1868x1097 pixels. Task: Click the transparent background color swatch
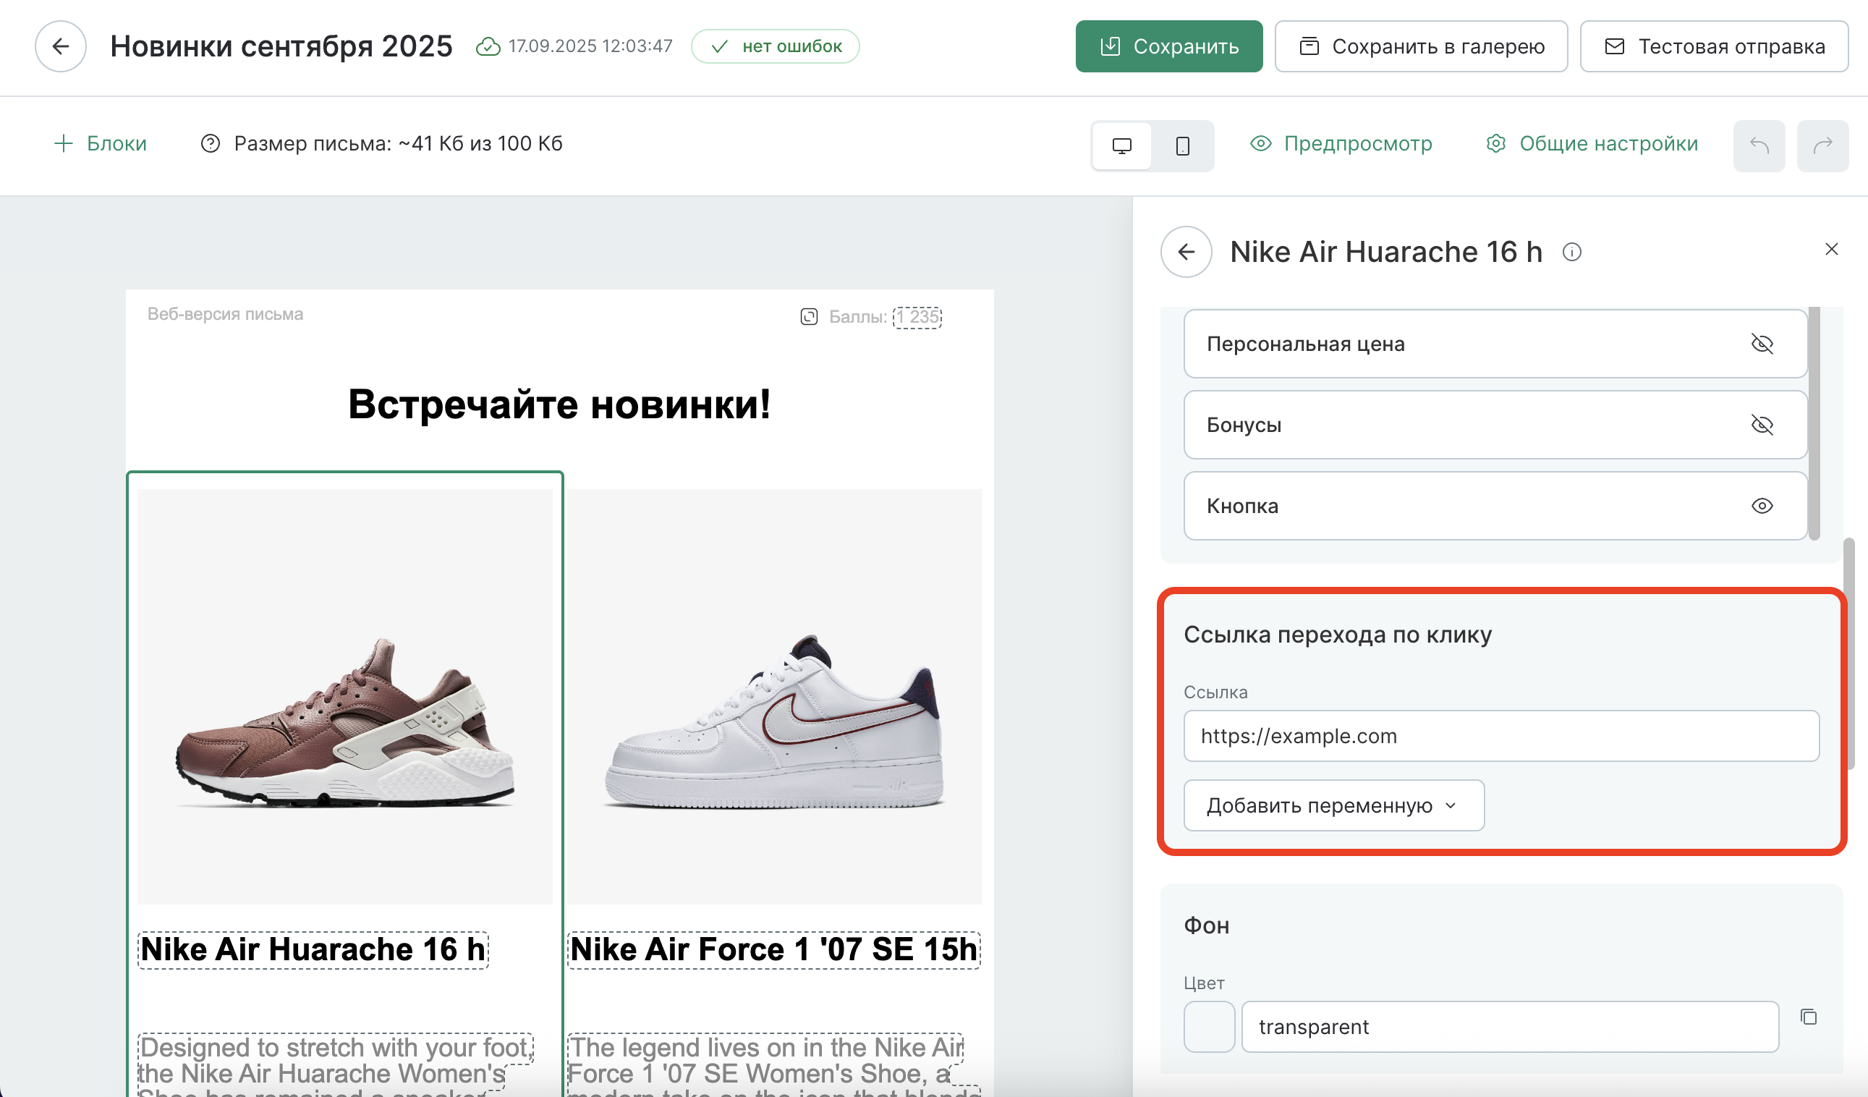coord(1209,1027)
